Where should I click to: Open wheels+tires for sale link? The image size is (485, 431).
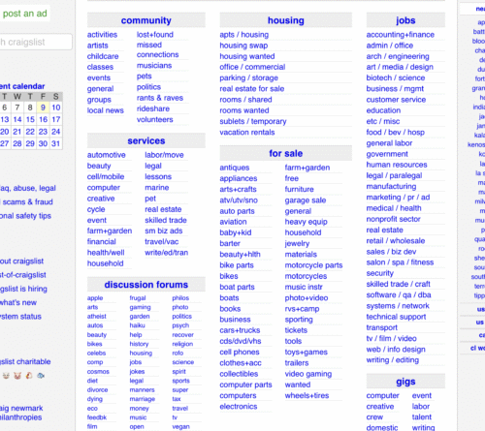[307, 395]
